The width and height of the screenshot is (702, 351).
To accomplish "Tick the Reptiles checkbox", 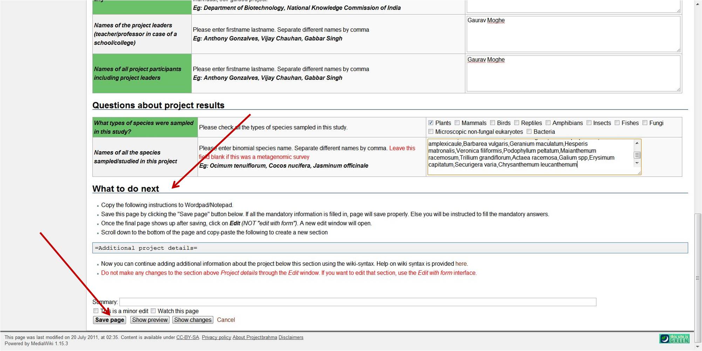I will point(517,123).
